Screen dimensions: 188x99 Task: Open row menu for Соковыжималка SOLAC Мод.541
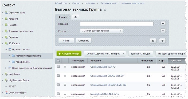coord(65,76)
